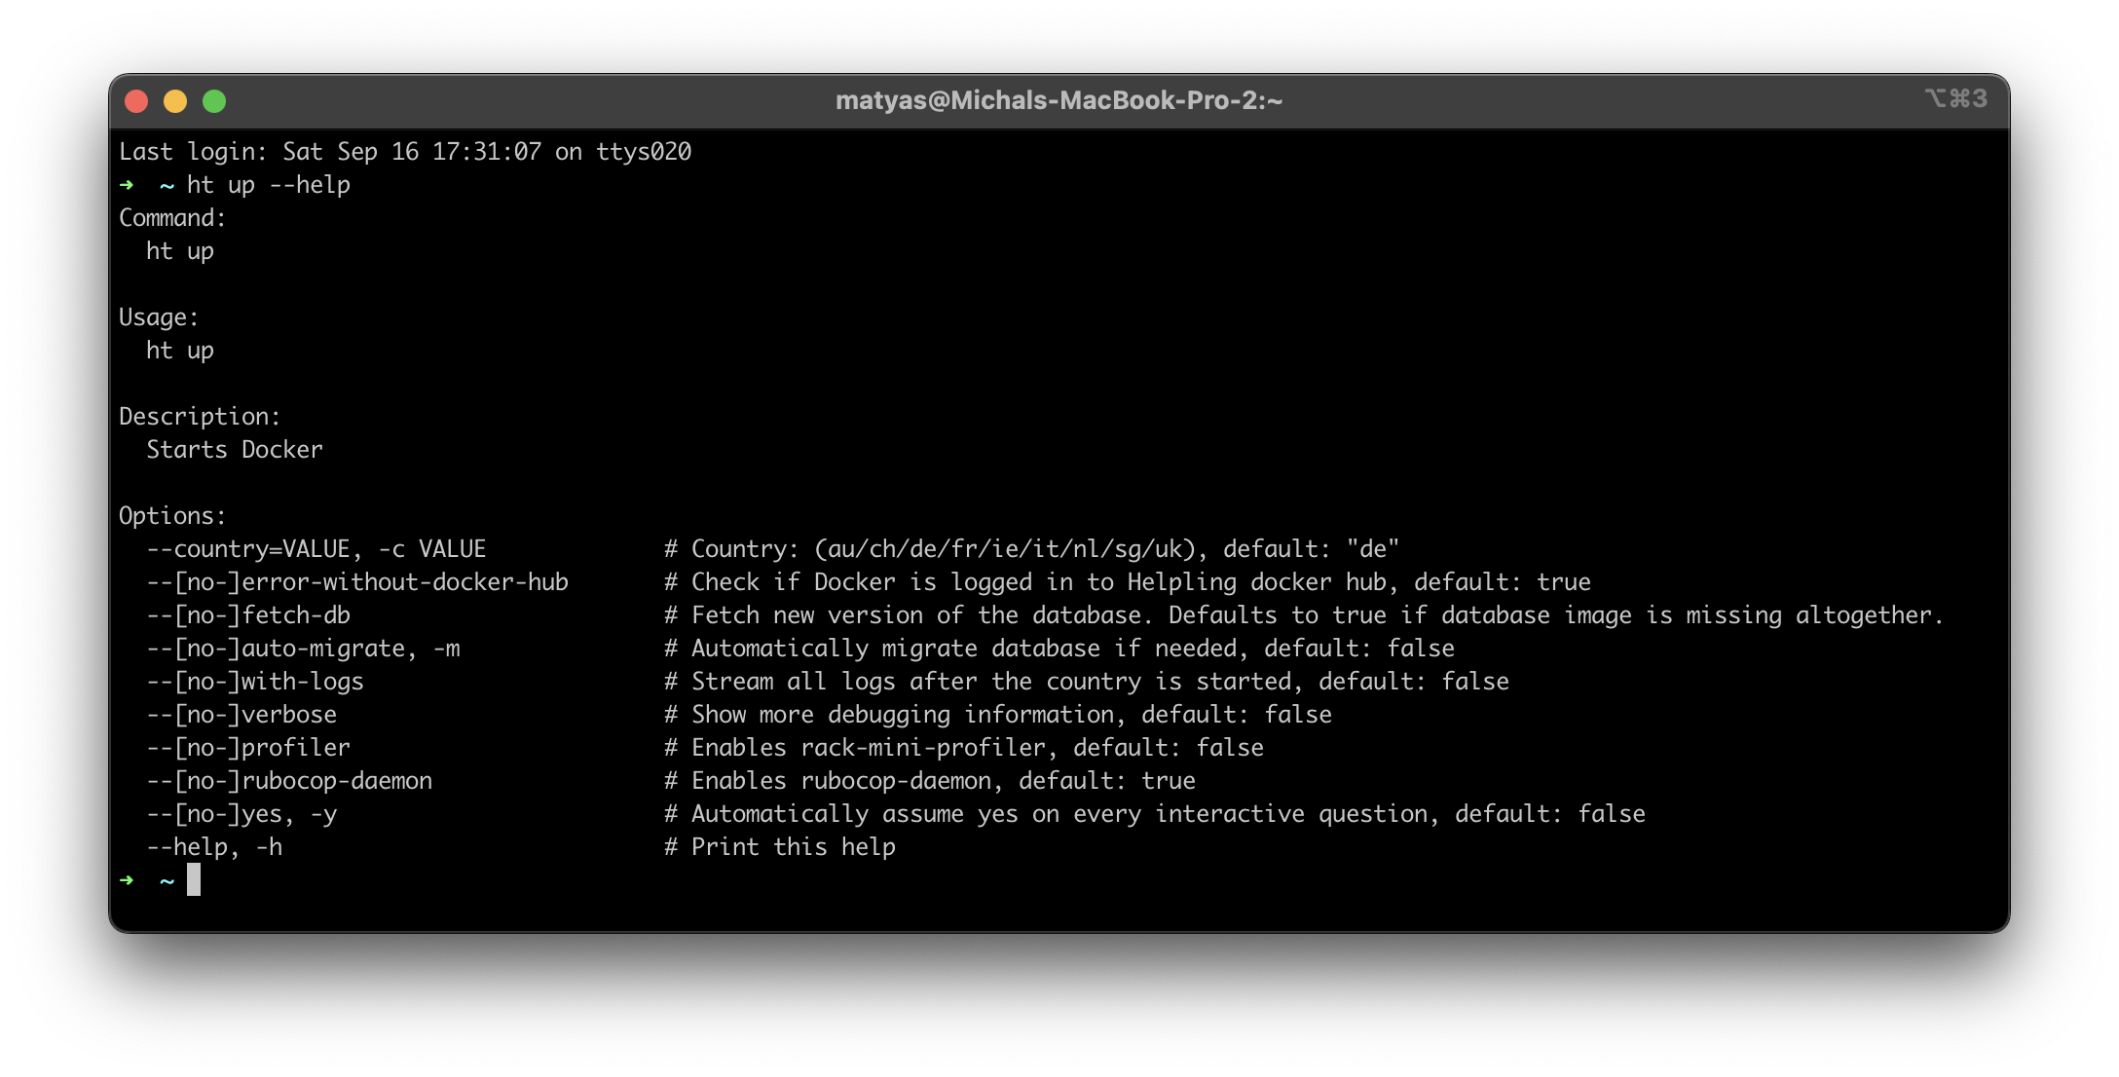Click the '--[no-]profiler' option text
This screenshot has height=1077, width=2119.
(247, 748)
